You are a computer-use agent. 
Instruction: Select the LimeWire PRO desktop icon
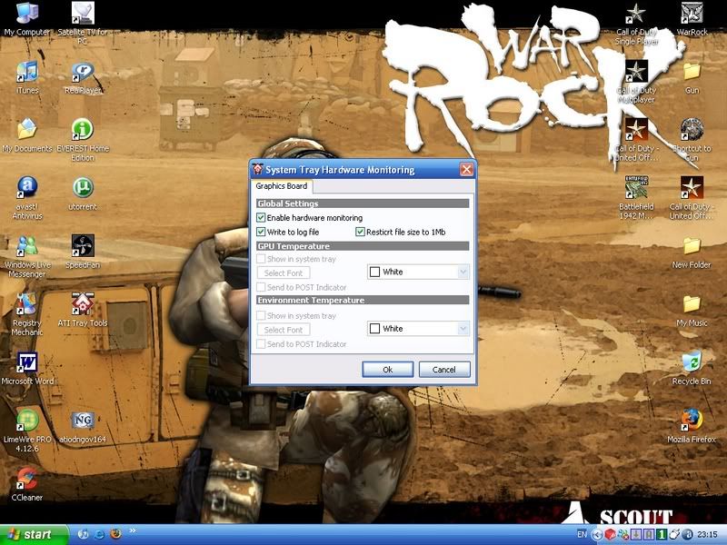tap(27, 430)
